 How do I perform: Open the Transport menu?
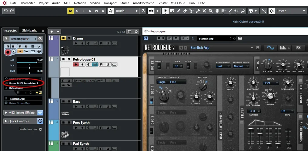(x=110, y=3)
